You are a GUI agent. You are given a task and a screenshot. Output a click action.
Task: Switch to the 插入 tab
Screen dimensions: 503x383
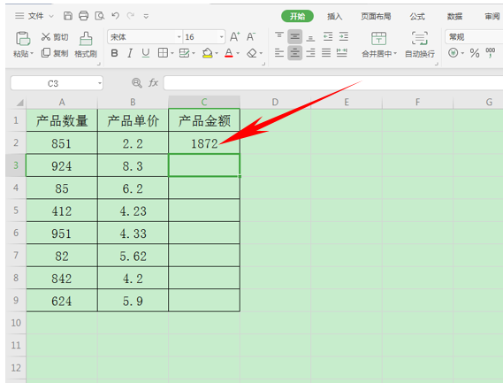coord(334,17)
